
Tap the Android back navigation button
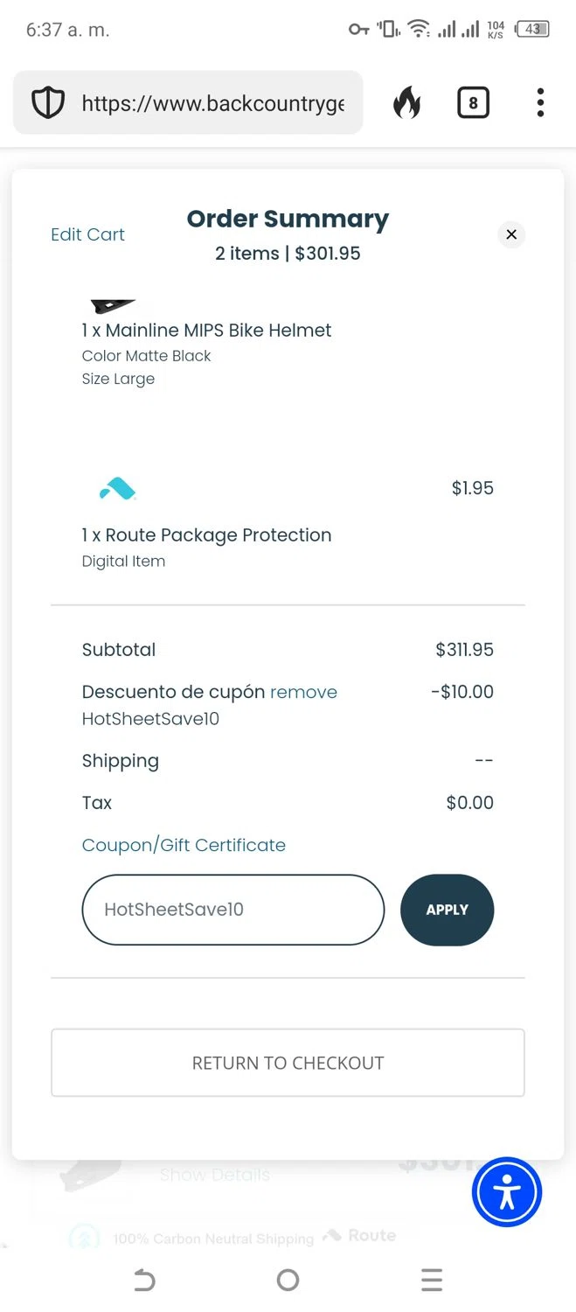coord(144,1281)
